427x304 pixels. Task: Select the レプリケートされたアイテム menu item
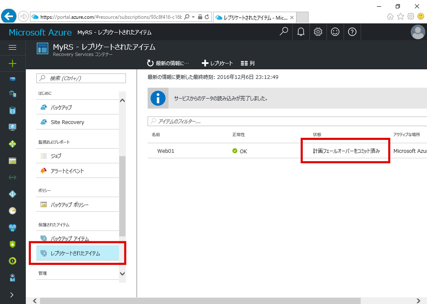(78, 253)
